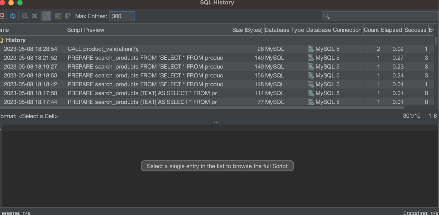Click the search magnifier icon
Screen dimensions: 439x215
point(326,16)
